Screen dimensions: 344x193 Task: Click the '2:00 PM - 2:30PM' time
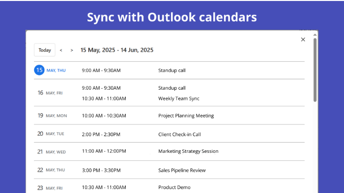click(101, 134)
